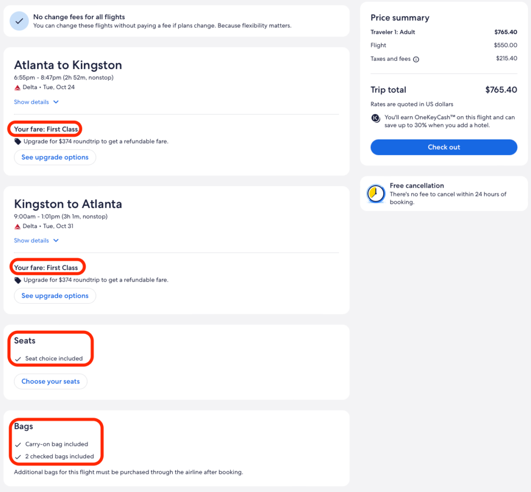Click the free cancellation clock icon

[376, 193]
